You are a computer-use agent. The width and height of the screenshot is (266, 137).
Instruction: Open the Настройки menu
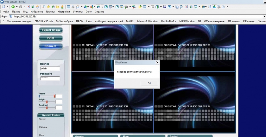(64, 12)
